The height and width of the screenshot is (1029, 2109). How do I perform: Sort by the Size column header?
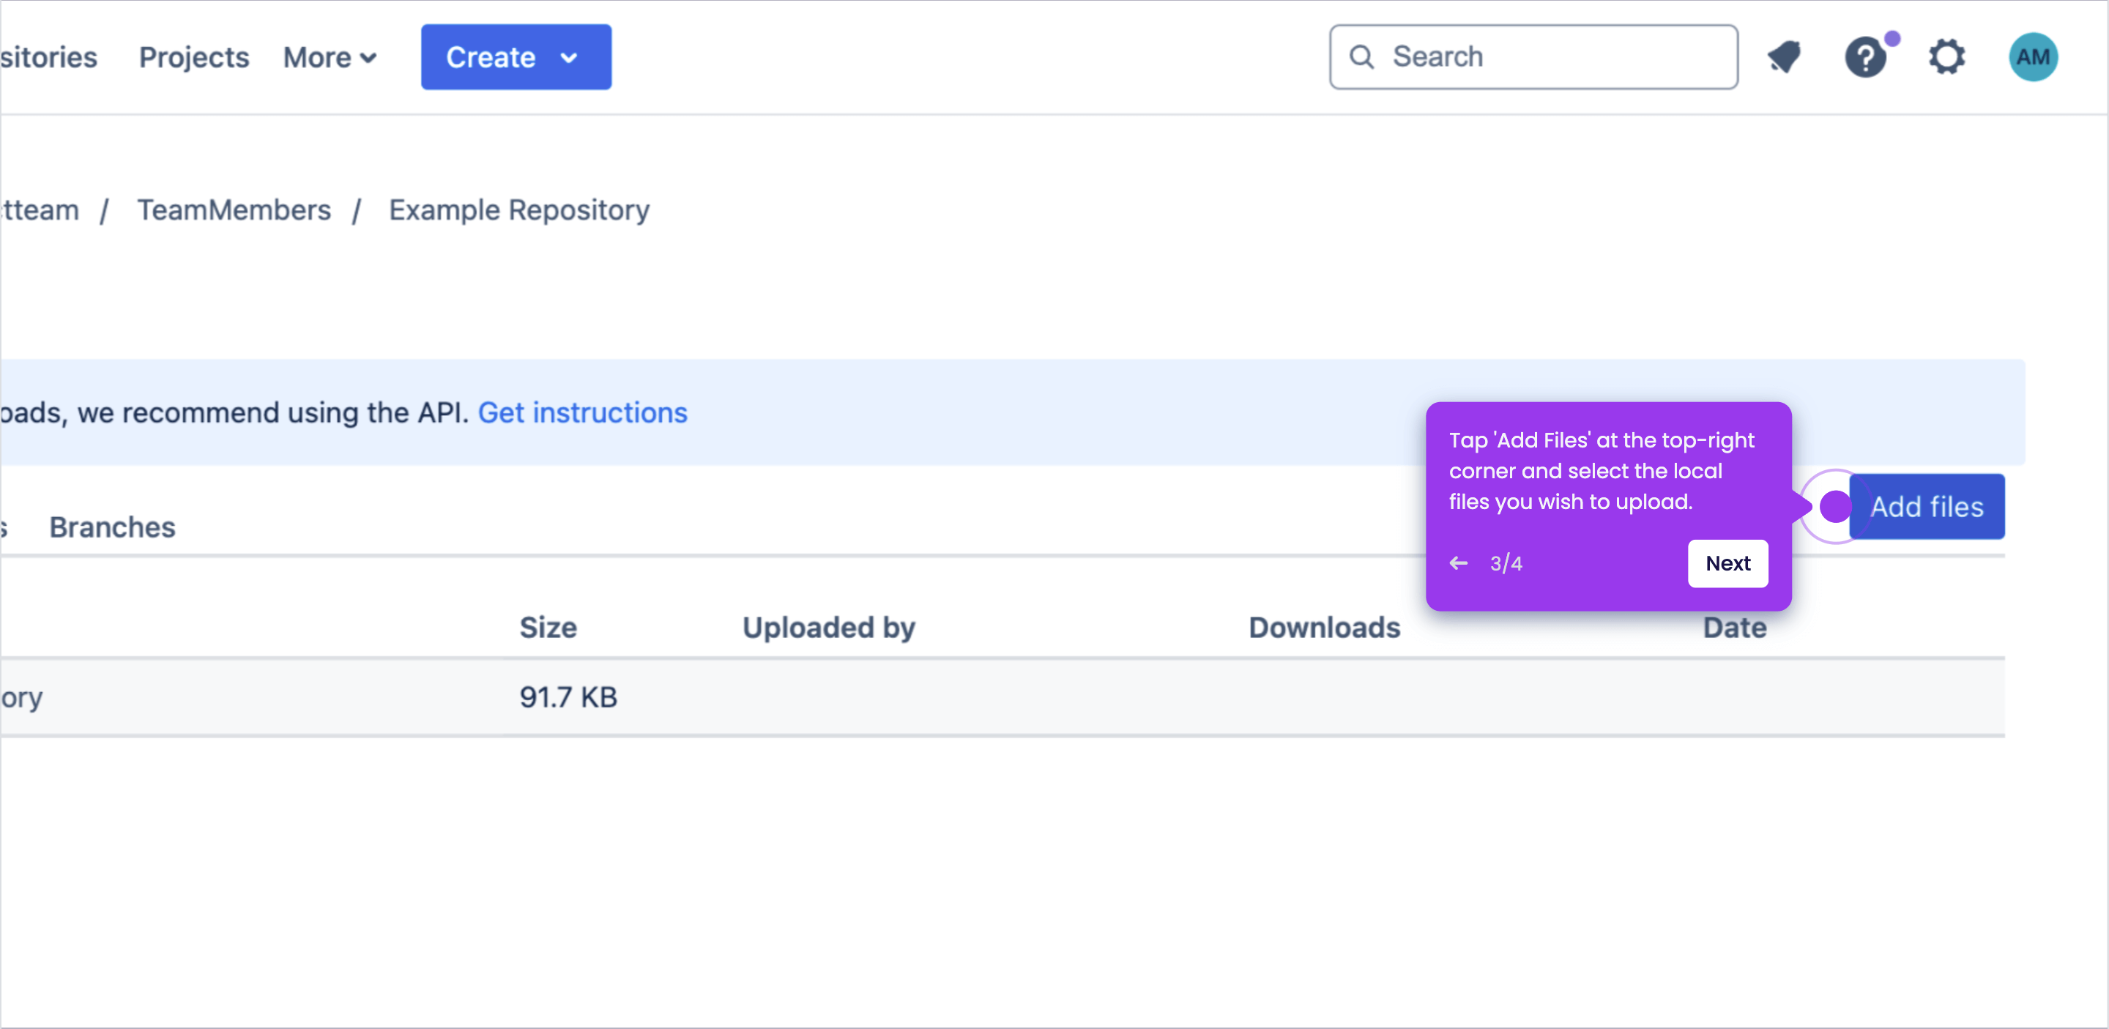coord(548,628)
